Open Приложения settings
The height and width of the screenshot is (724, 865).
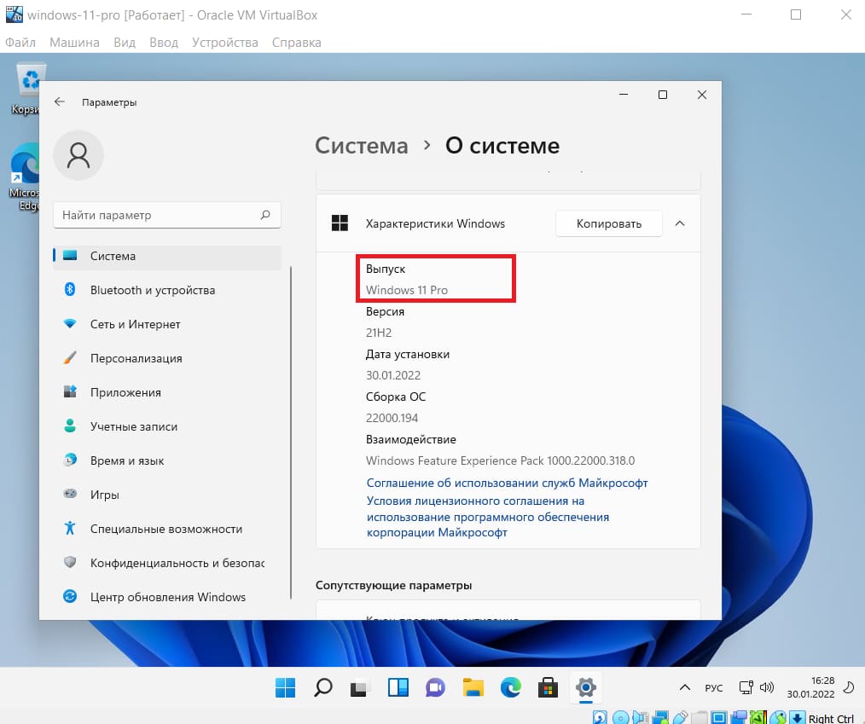pyautogui.click(x=167, y=392)
